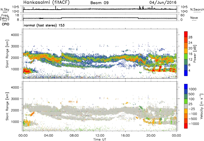Click the 'CPID' label
The height and width of the screenshot is (141, 204).
click(x=6, y=24)
